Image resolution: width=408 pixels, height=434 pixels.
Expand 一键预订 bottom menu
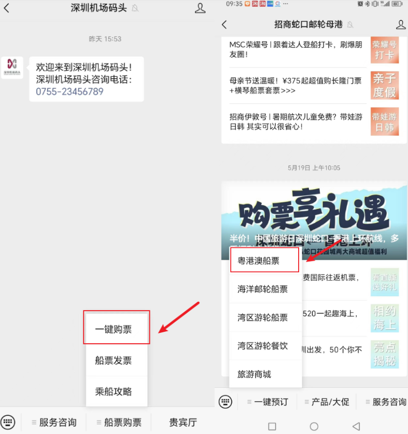click(x=268, y=402)
